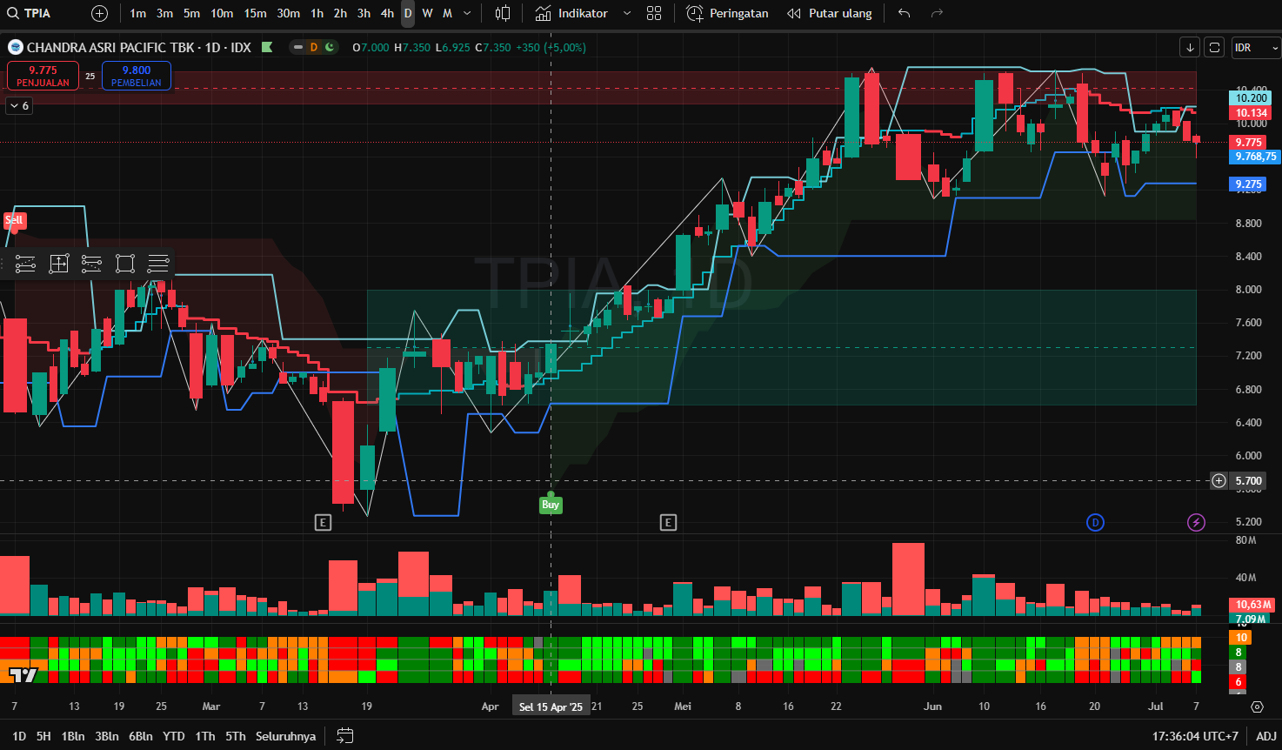Select the 10m timeframe
The width and height of the screenshot is (1282, 750).
222,13
